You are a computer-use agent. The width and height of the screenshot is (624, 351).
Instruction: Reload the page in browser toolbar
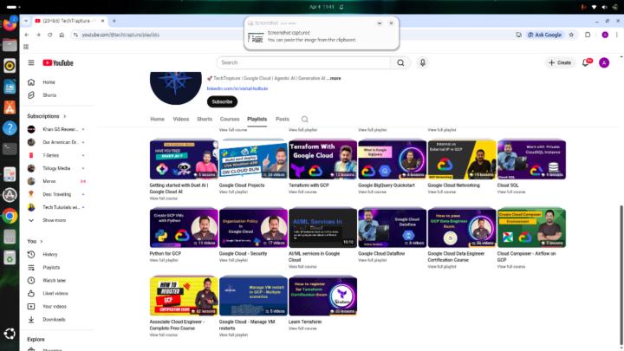pos(49,35)
